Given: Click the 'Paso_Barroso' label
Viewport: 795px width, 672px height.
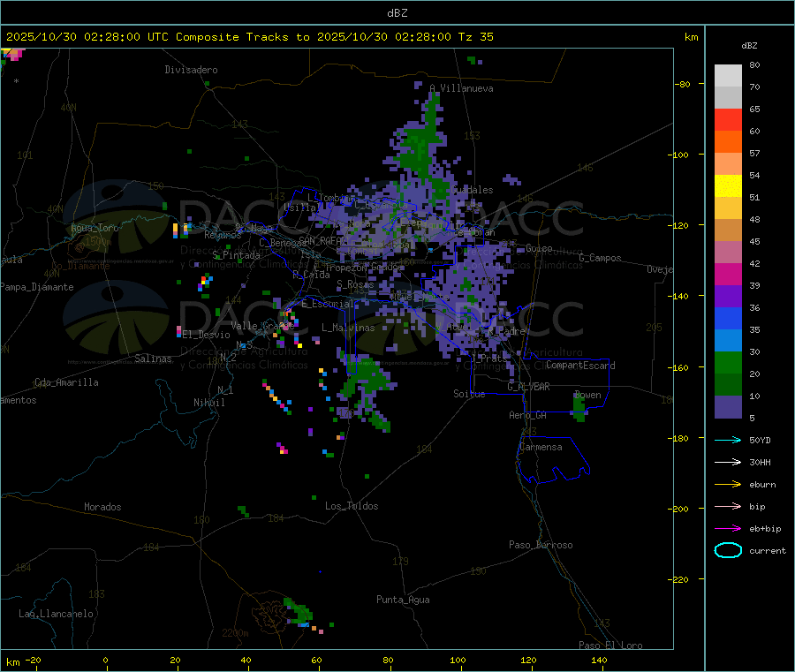Looking at the screenshot, I should pos(541,545).
